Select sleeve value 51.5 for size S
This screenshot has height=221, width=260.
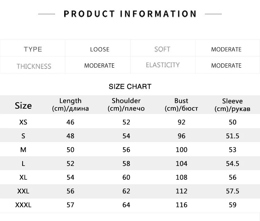pos(233,136)
